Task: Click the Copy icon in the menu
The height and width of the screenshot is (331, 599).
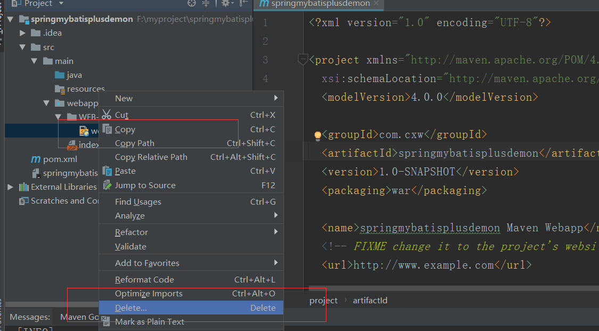Action: pyautogui.click(x=108, y=129)
